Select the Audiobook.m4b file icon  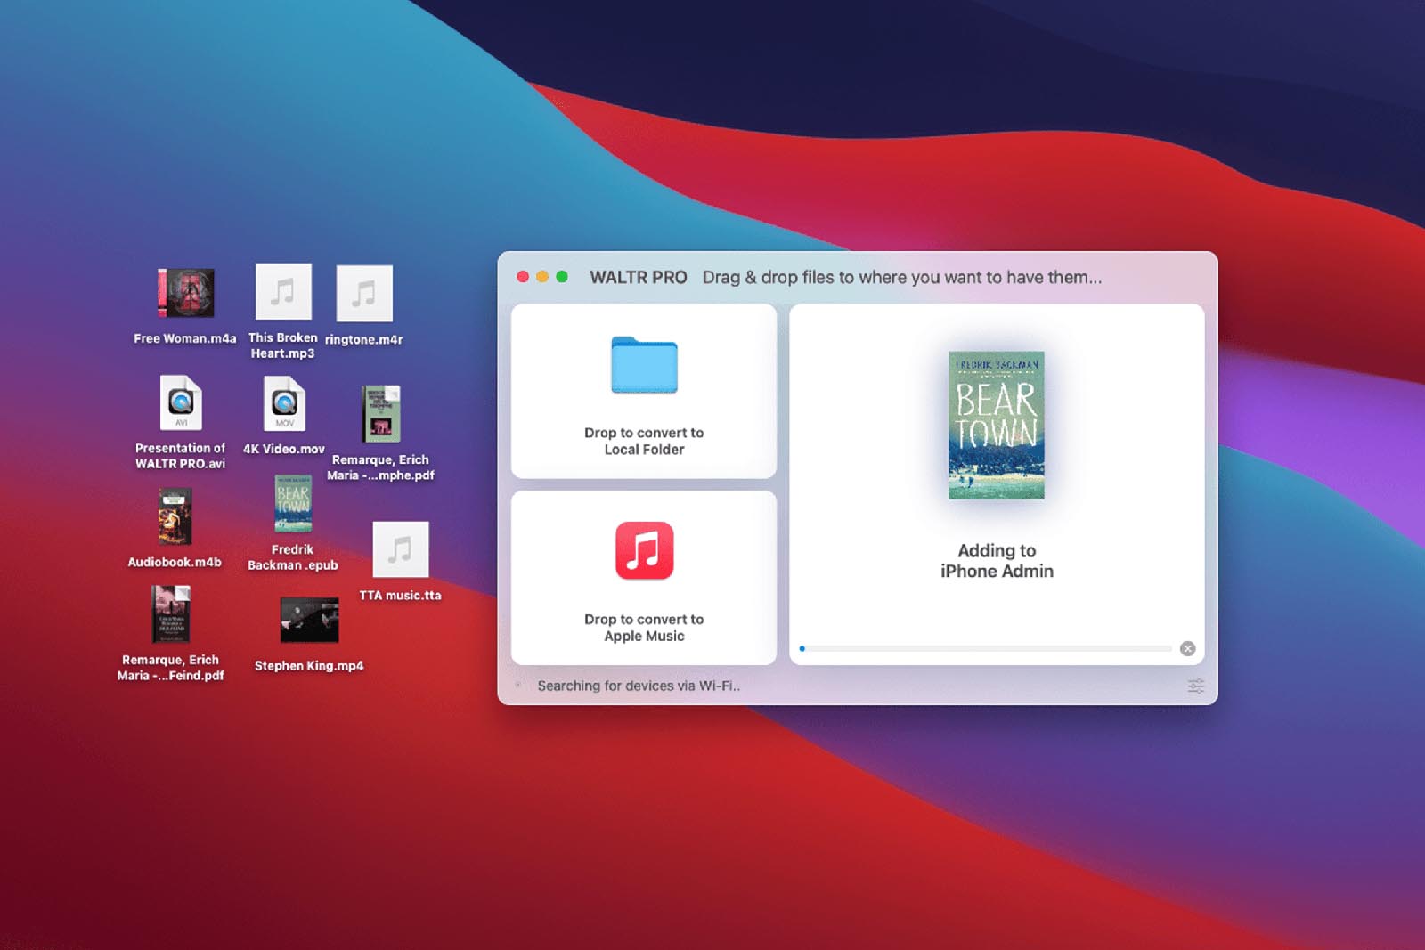click(x=175, y=516)
